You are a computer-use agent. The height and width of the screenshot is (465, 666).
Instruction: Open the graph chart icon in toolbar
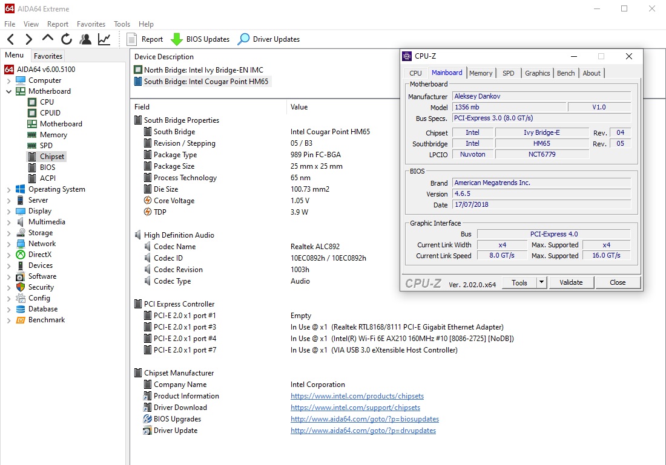click(104, 39)
